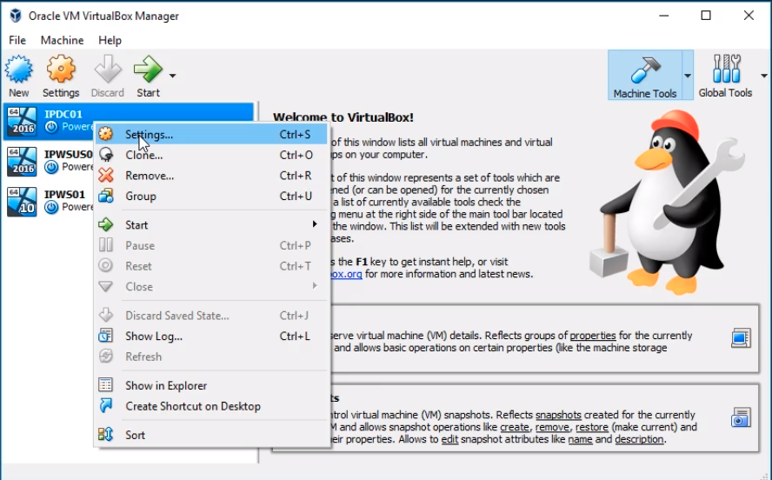Image resolution: width=772 pixels, height=480 pixels.
Task: Choose Settings... from the context menu
Action: 149,135
